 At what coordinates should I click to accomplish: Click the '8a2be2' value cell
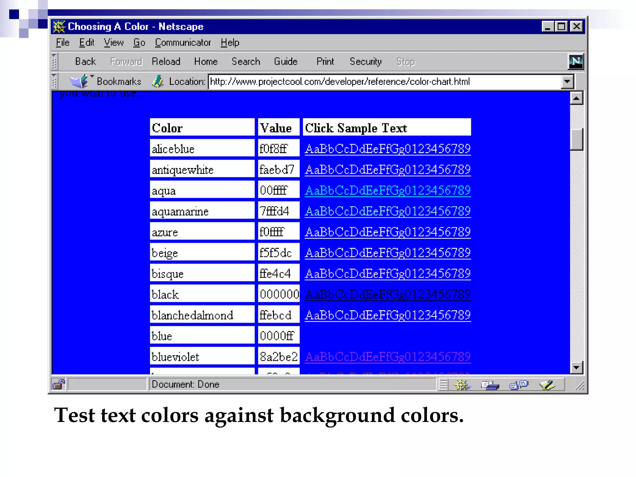pyautogui.click(x=279, y=356)
